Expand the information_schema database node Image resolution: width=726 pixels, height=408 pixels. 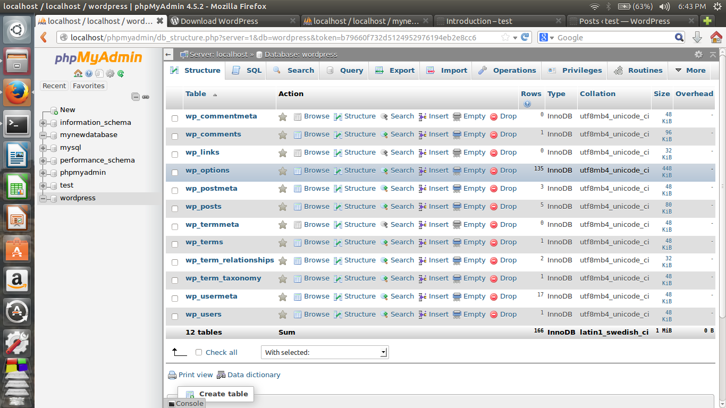click(x=43, y=123)
